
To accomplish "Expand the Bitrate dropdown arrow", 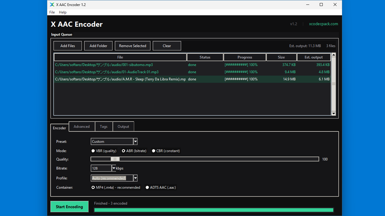I will point(114,168).
